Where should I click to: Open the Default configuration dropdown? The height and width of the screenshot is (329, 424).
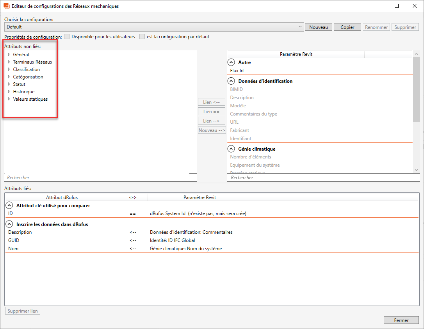point(300,27)
